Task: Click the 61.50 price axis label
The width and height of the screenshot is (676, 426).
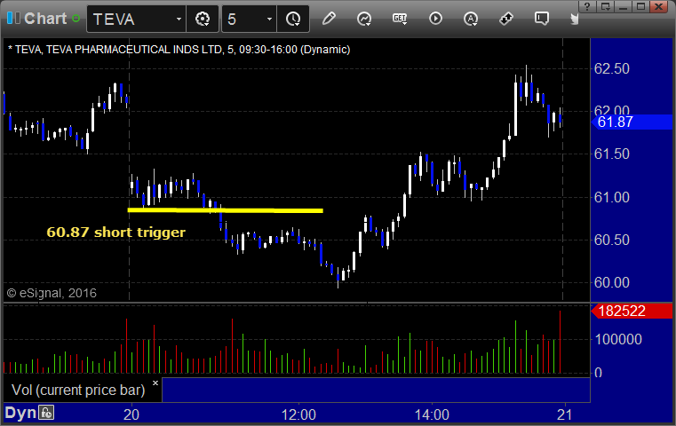Action: (612, 154)
